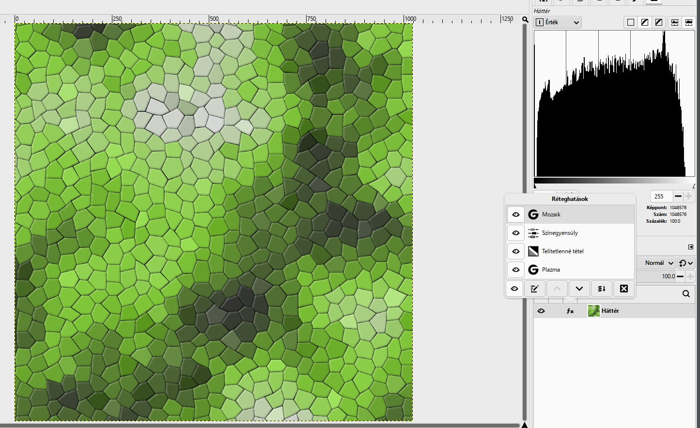Toggle eye for Telítetlenné tétel effect

click(x=516, y=251)
